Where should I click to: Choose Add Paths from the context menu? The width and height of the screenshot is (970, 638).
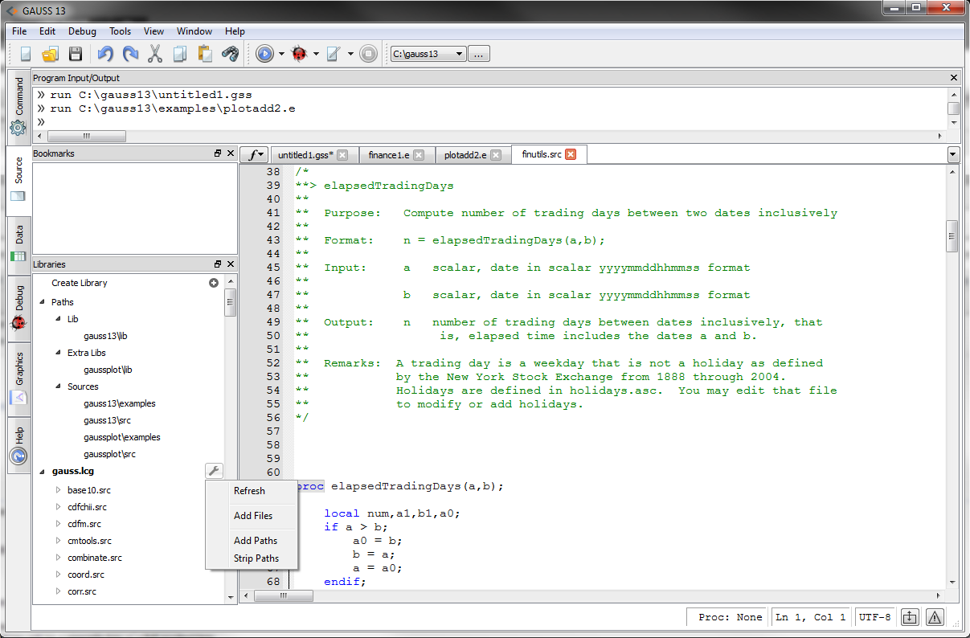coord(252,541)
